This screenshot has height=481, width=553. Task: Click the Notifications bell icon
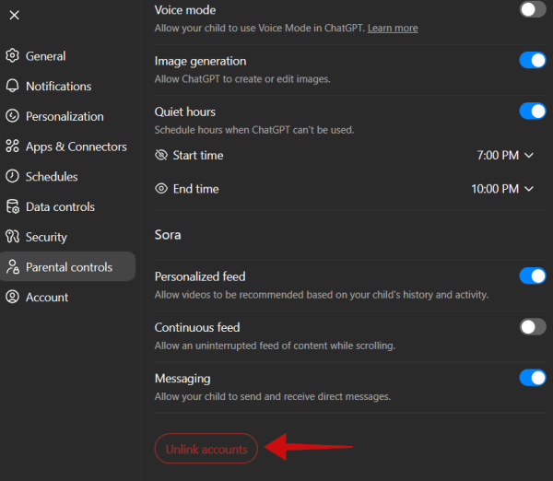(x=13, y=86)
